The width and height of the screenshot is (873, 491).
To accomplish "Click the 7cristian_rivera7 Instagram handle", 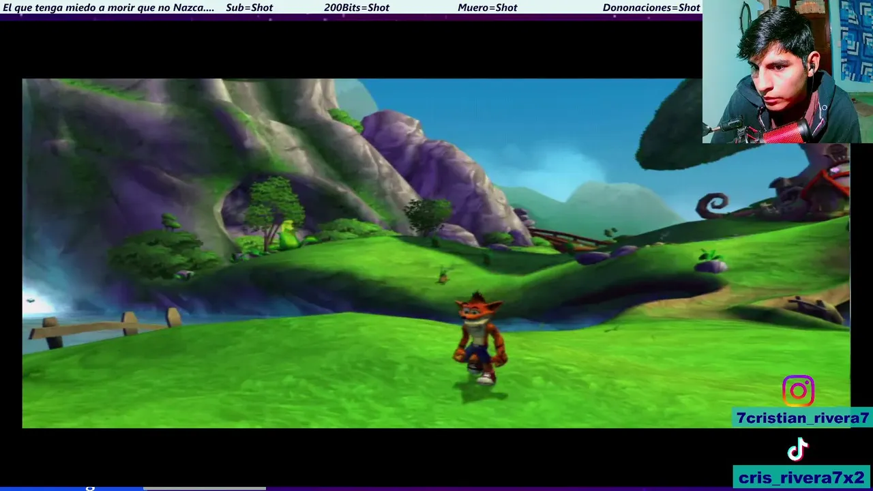I will tap(803, 418).
